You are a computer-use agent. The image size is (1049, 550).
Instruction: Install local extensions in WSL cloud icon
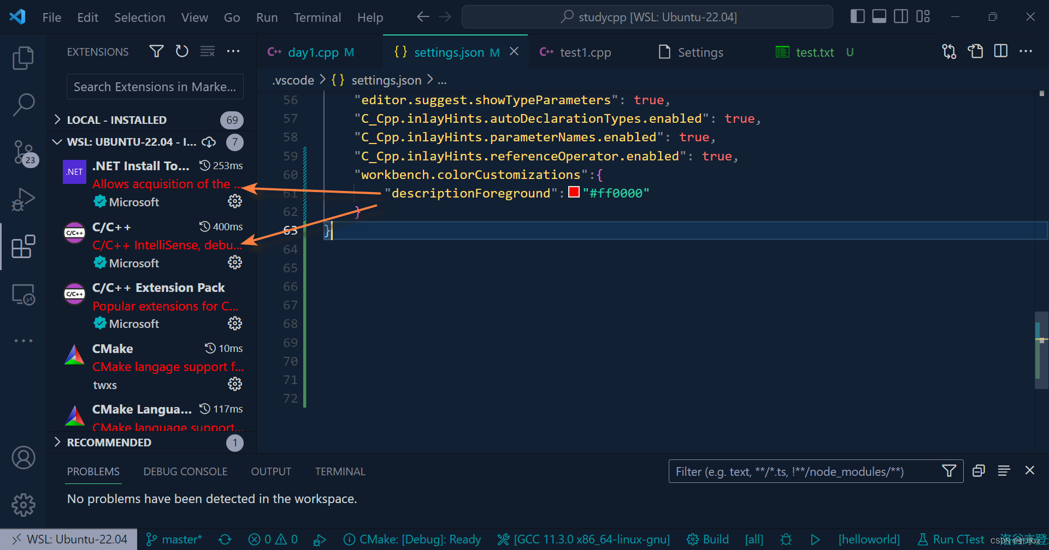click(x=209, y=142)
